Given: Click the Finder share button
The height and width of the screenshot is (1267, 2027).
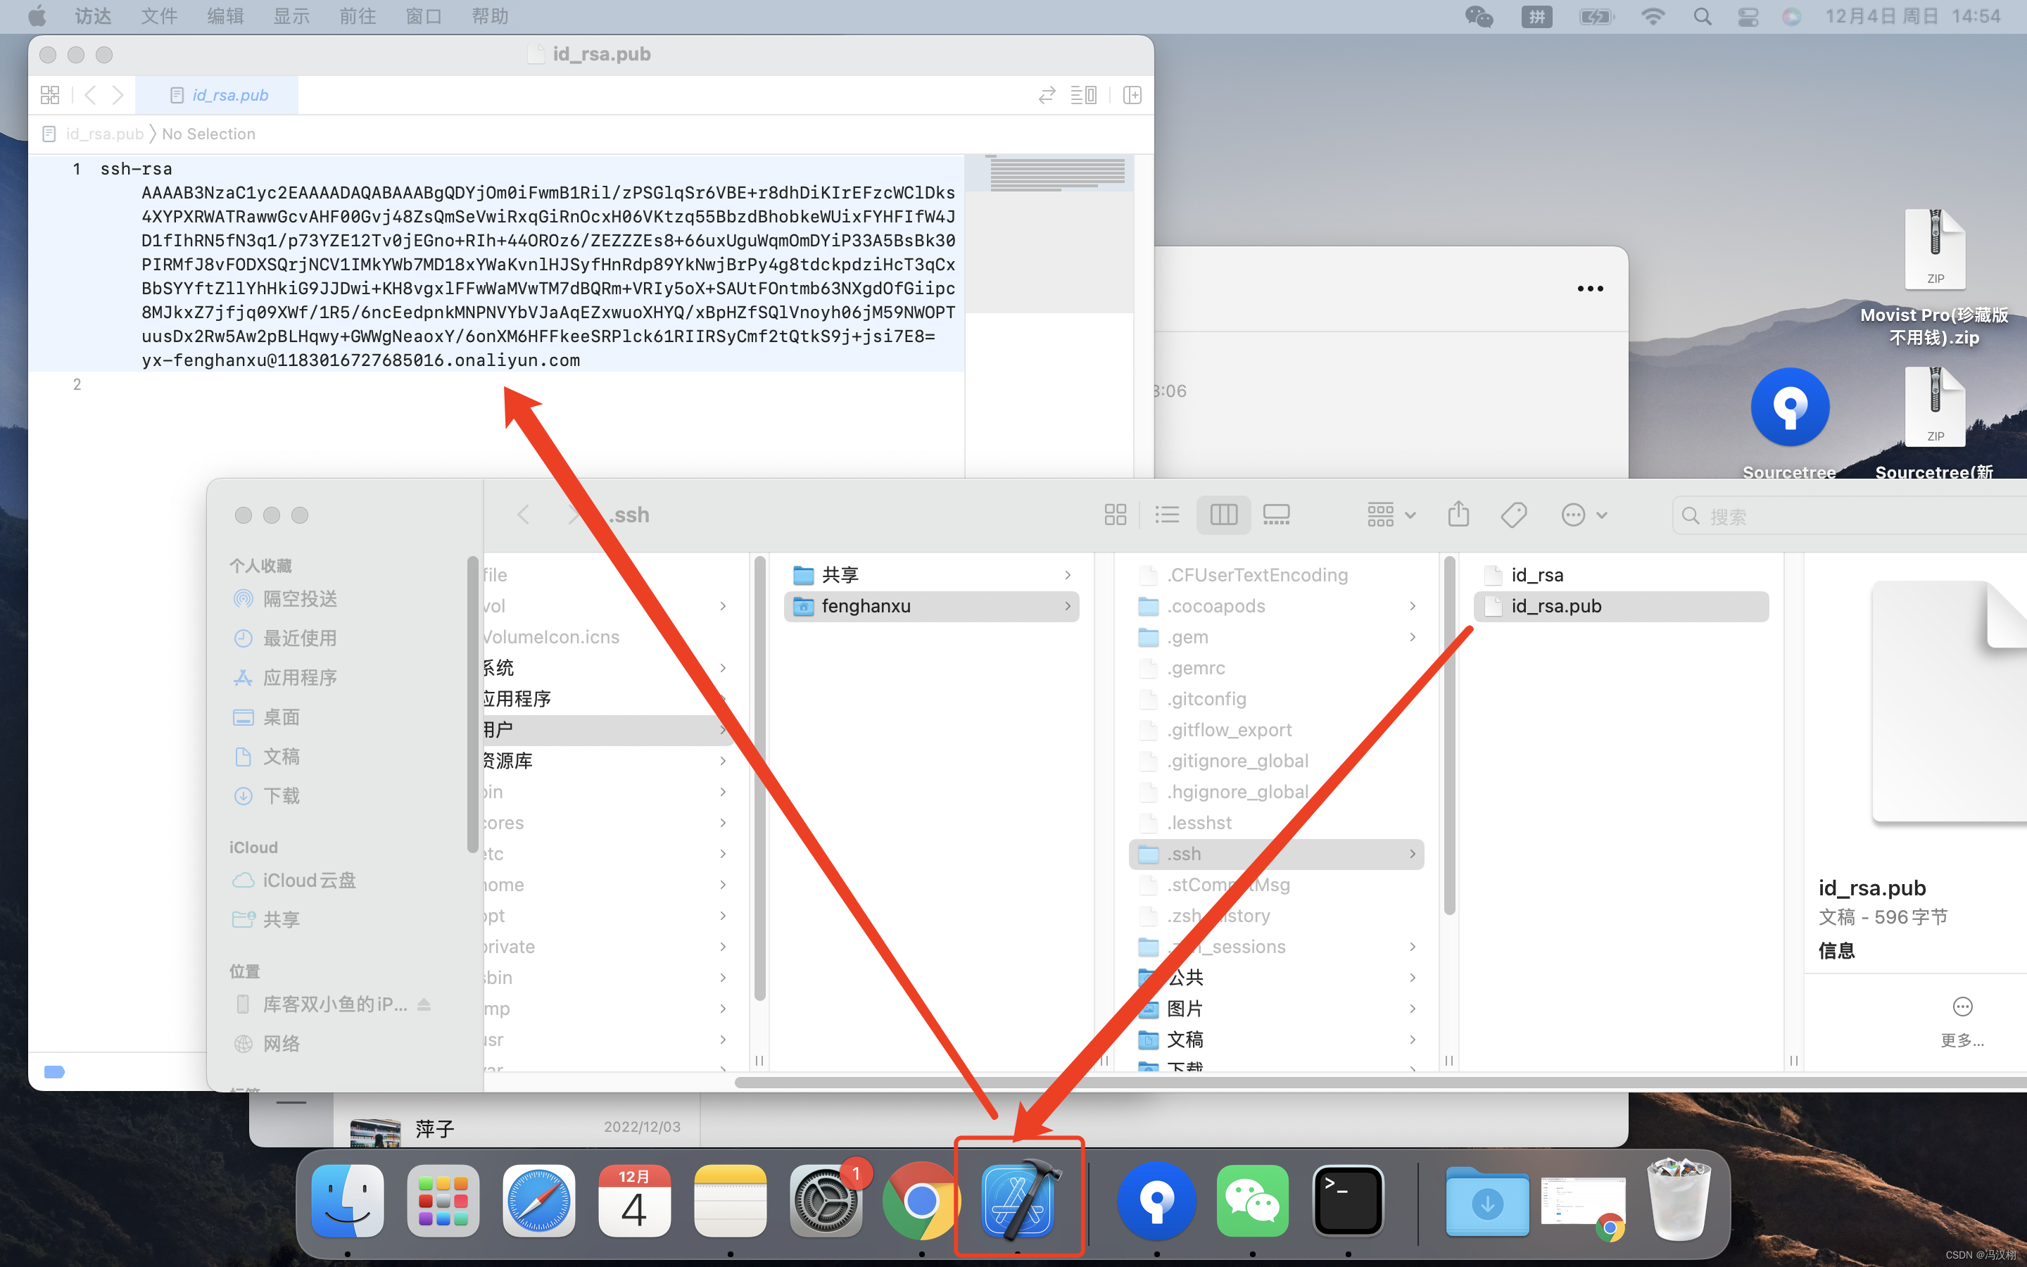Looking at the screenshot, I should (1458, 513).
